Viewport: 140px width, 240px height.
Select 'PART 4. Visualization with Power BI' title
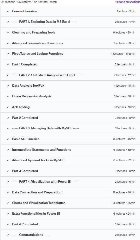coord(45,182)
